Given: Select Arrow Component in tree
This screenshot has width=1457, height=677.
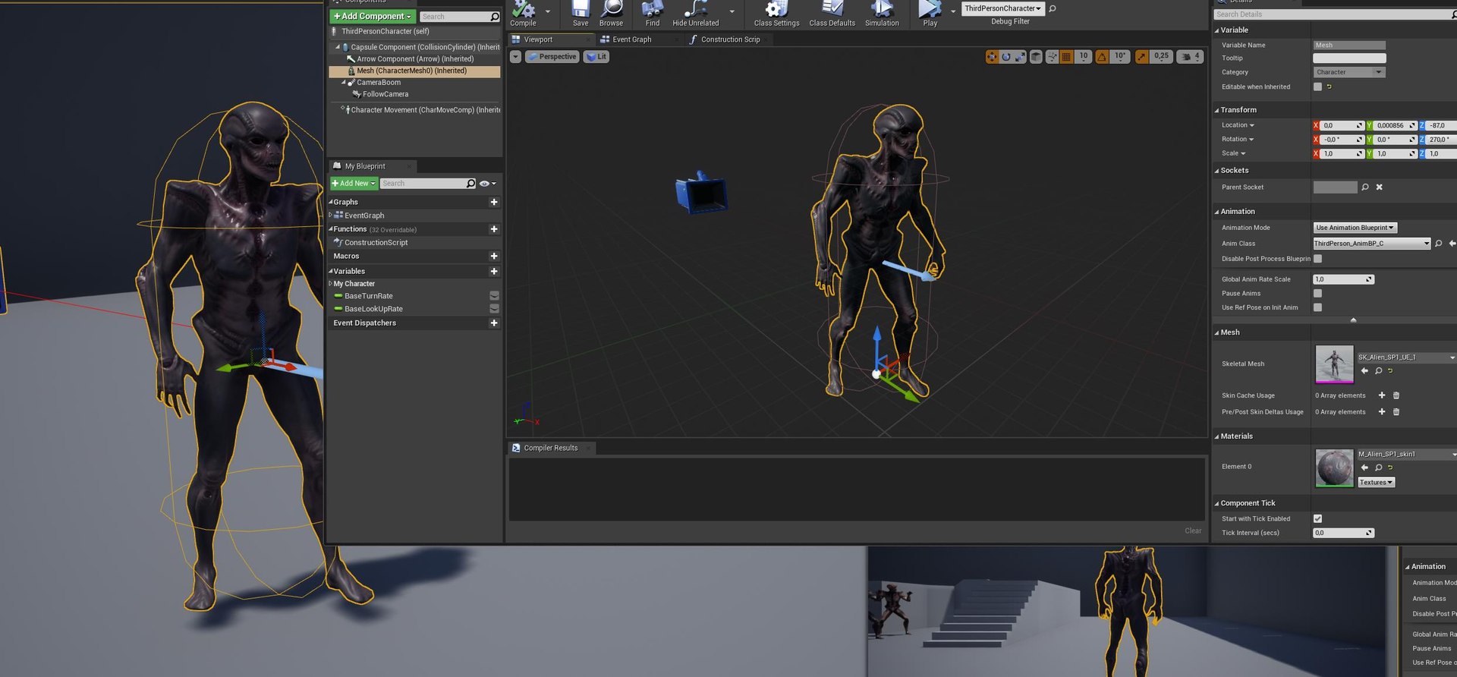Looking at the screenshot, I should pyautogui.click(x=414, y=59).
